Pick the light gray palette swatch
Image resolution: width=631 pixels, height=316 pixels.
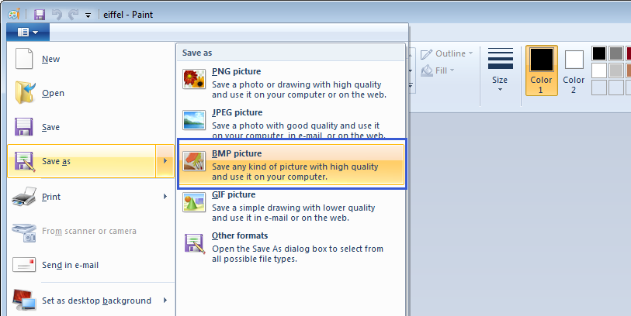tap(615, 70)
